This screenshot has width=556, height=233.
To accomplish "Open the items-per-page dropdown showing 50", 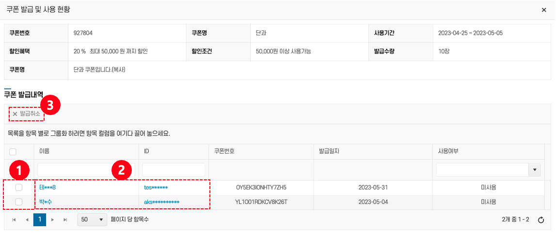I will 92,219.
